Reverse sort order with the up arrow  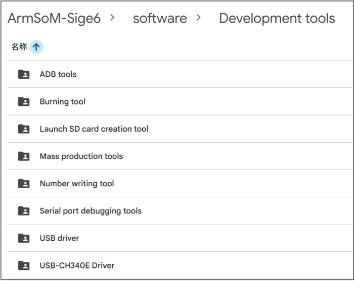pyautogui.click(x=36, y=47)
